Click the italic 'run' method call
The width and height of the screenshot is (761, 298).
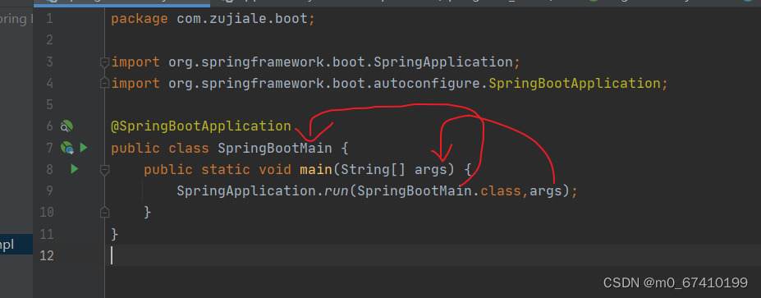[x=337, y=191]
